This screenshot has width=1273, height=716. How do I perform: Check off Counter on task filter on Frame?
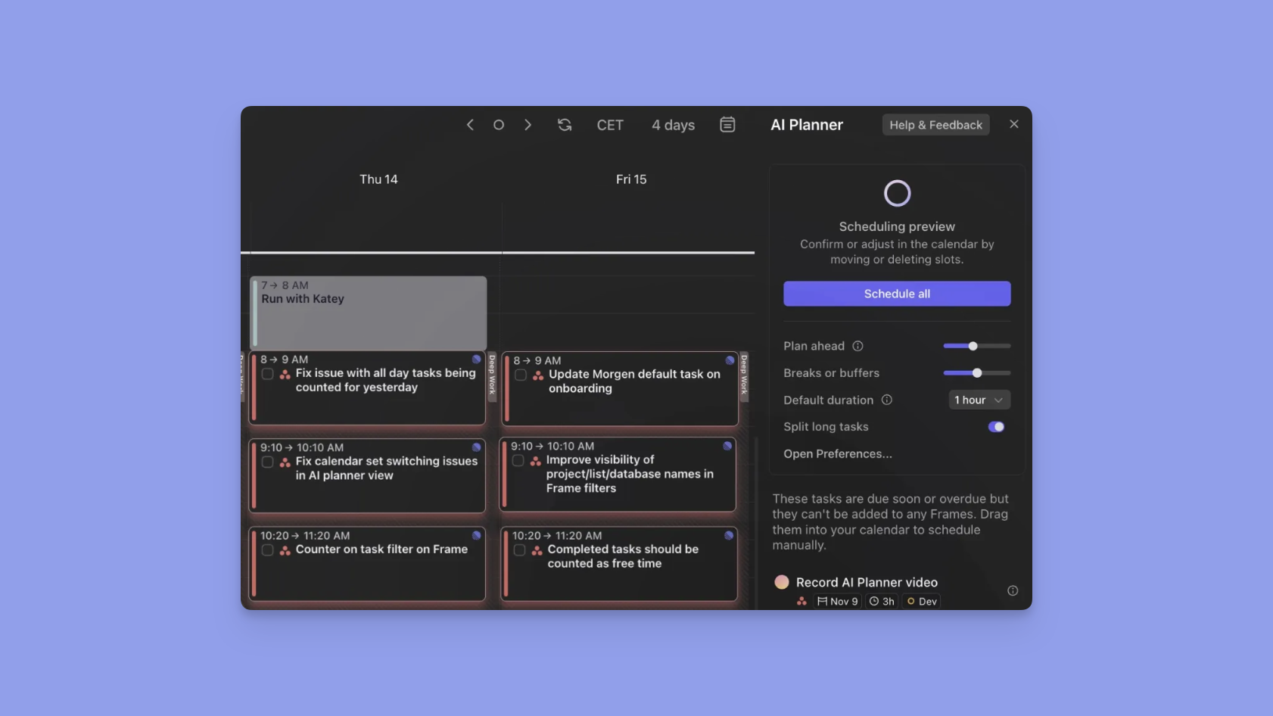[267, 550]
